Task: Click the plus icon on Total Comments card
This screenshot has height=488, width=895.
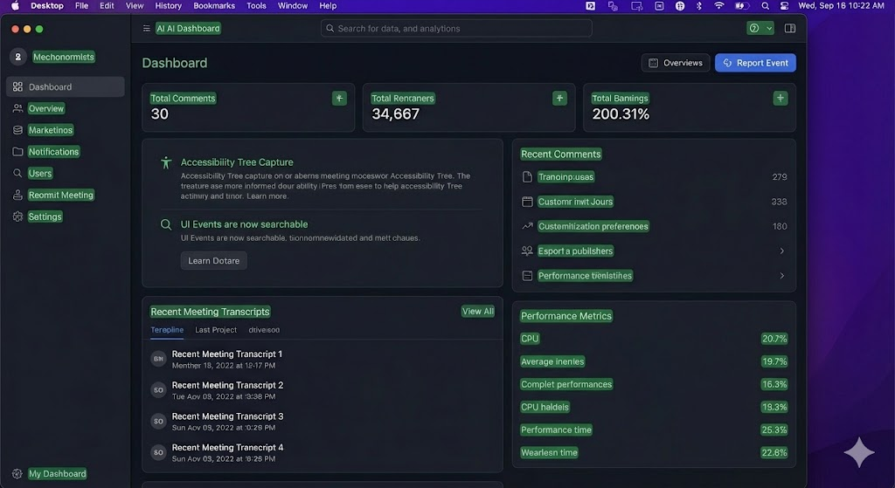Action: pos(339,99)
